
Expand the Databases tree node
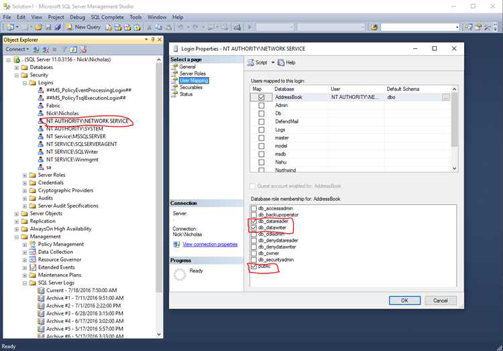pyautogui.click(x=17, y=68)
